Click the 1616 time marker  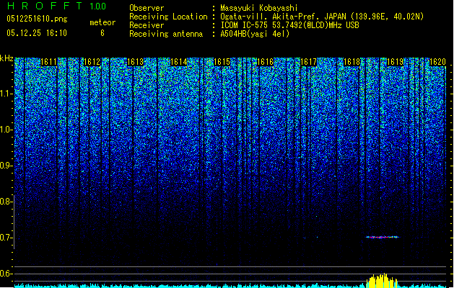pos(265,62)
